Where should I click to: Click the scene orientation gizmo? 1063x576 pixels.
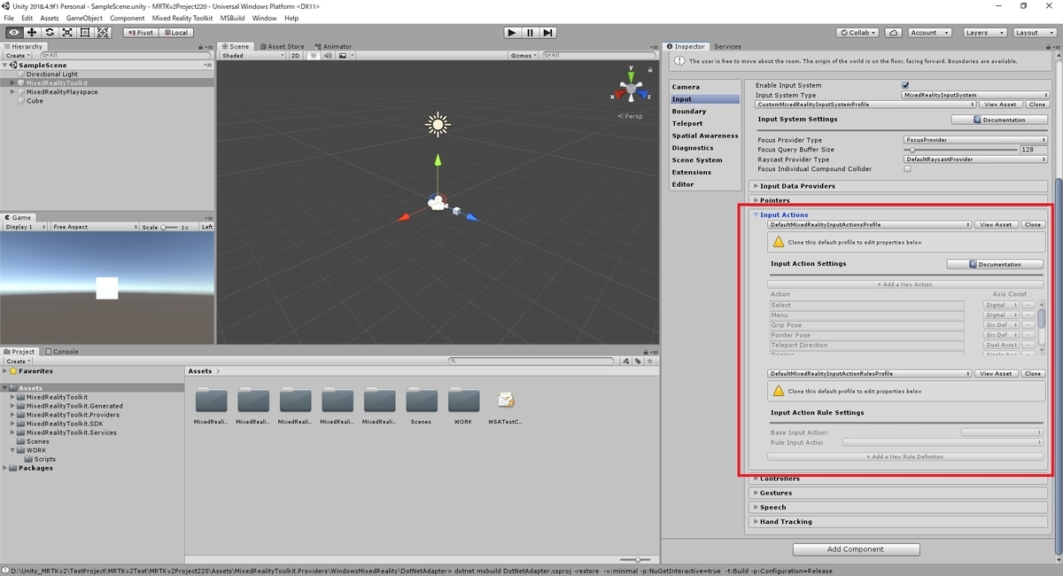[632, 89]
